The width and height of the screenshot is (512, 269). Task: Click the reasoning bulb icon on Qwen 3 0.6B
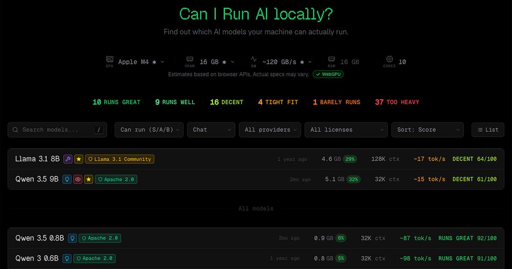(x=67, y=258)
